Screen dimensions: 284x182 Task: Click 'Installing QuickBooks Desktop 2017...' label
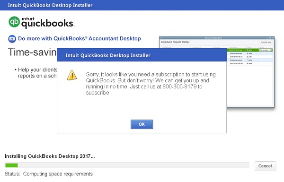(50, 156)
